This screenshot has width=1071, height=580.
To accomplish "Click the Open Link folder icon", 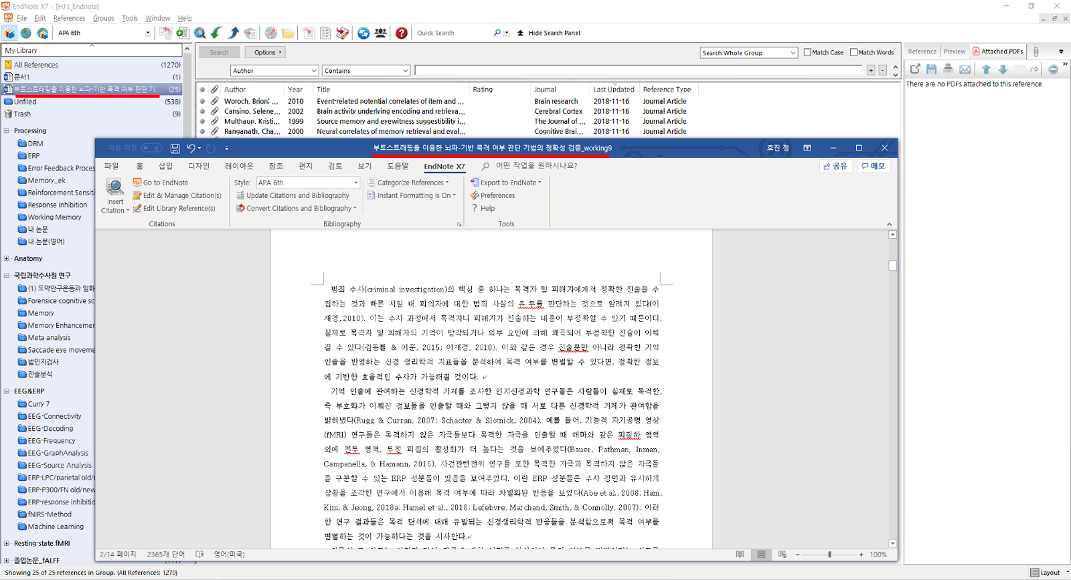I will pos(288,33).
